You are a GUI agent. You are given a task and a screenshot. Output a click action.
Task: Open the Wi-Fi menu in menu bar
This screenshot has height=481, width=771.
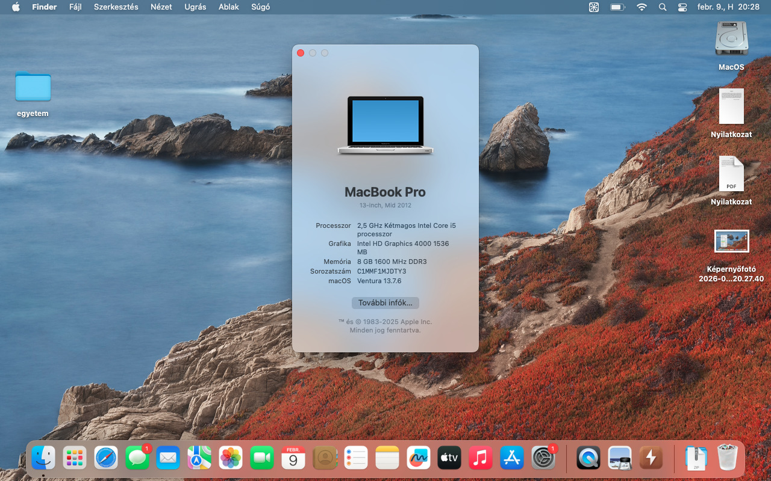641,7
